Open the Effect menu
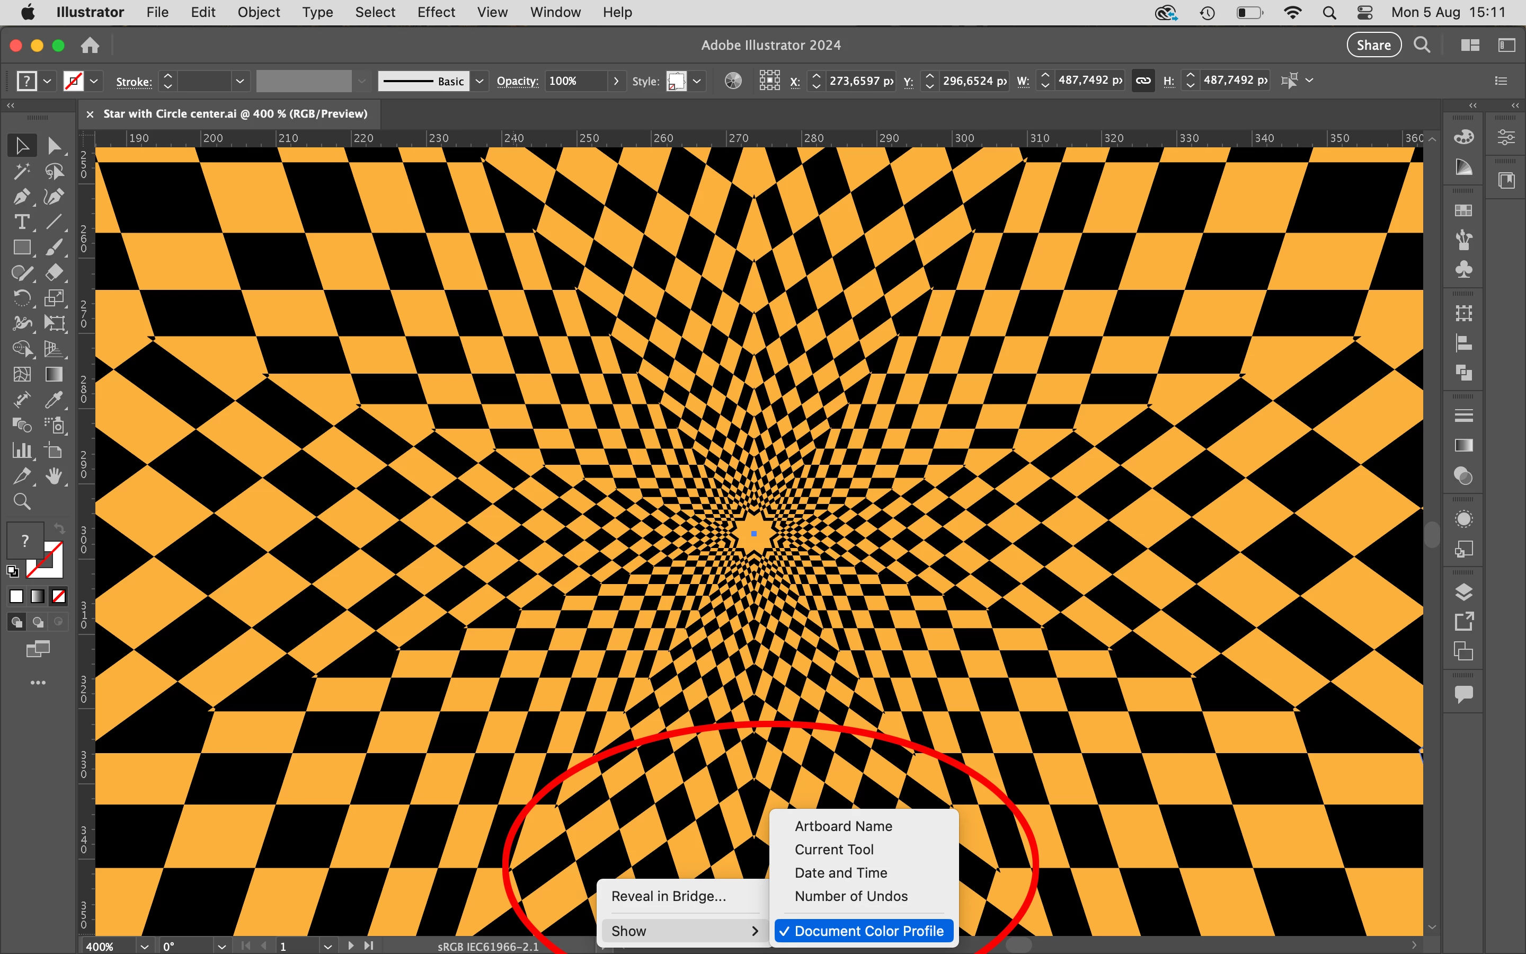The image size is (1526, 954). pos(436,12)
